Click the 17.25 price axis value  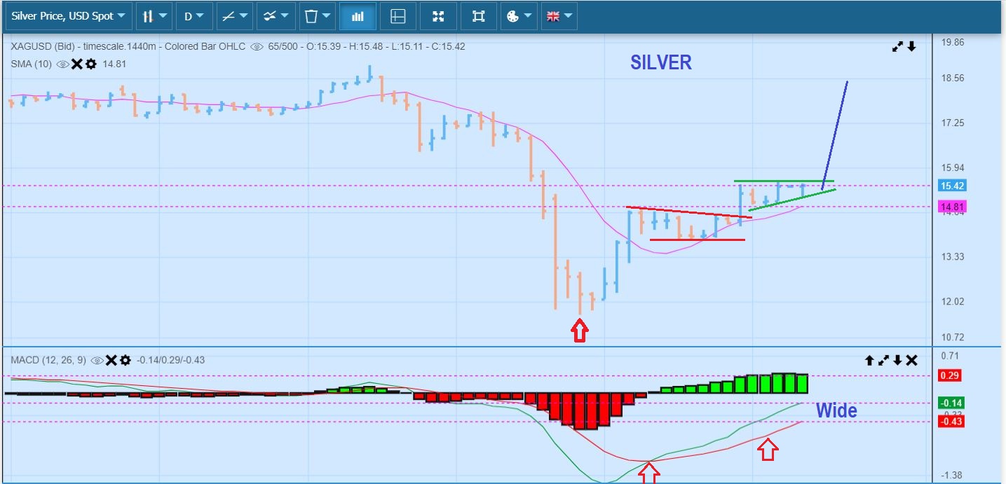[x=953, y=123]
